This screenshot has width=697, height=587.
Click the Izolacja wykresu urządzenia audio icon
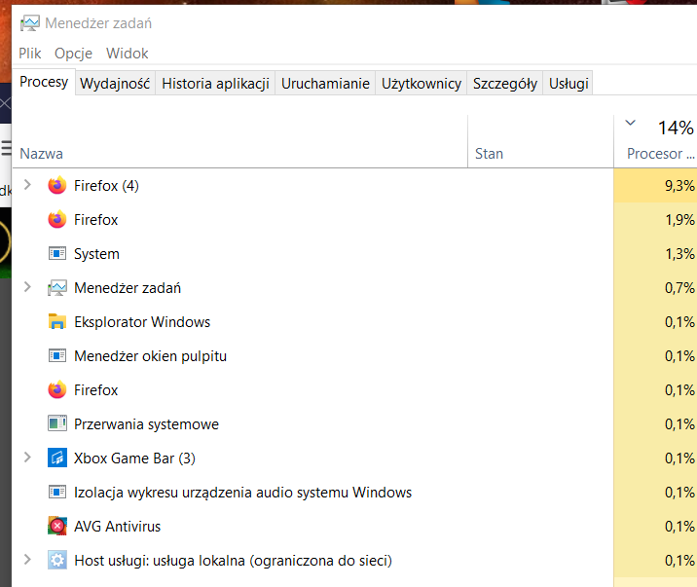click(x=57, y=493)
